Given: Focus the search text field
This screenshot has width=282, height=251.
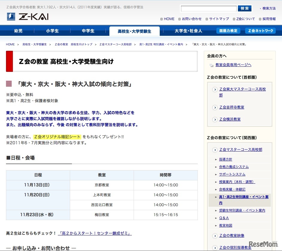Looking at the screenshot, I should coord(209,8).
